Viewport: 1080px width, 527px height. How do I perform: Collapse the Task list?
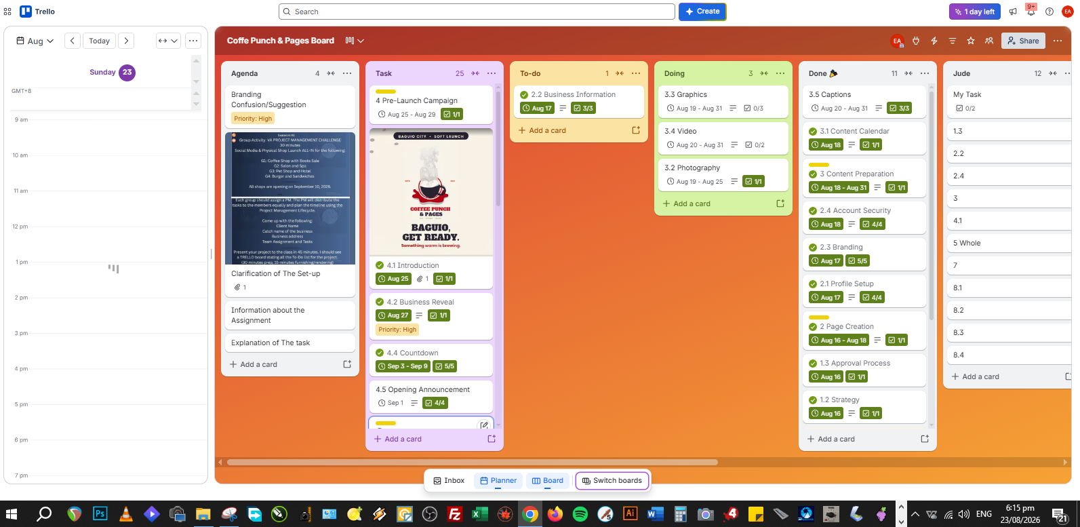475,73
